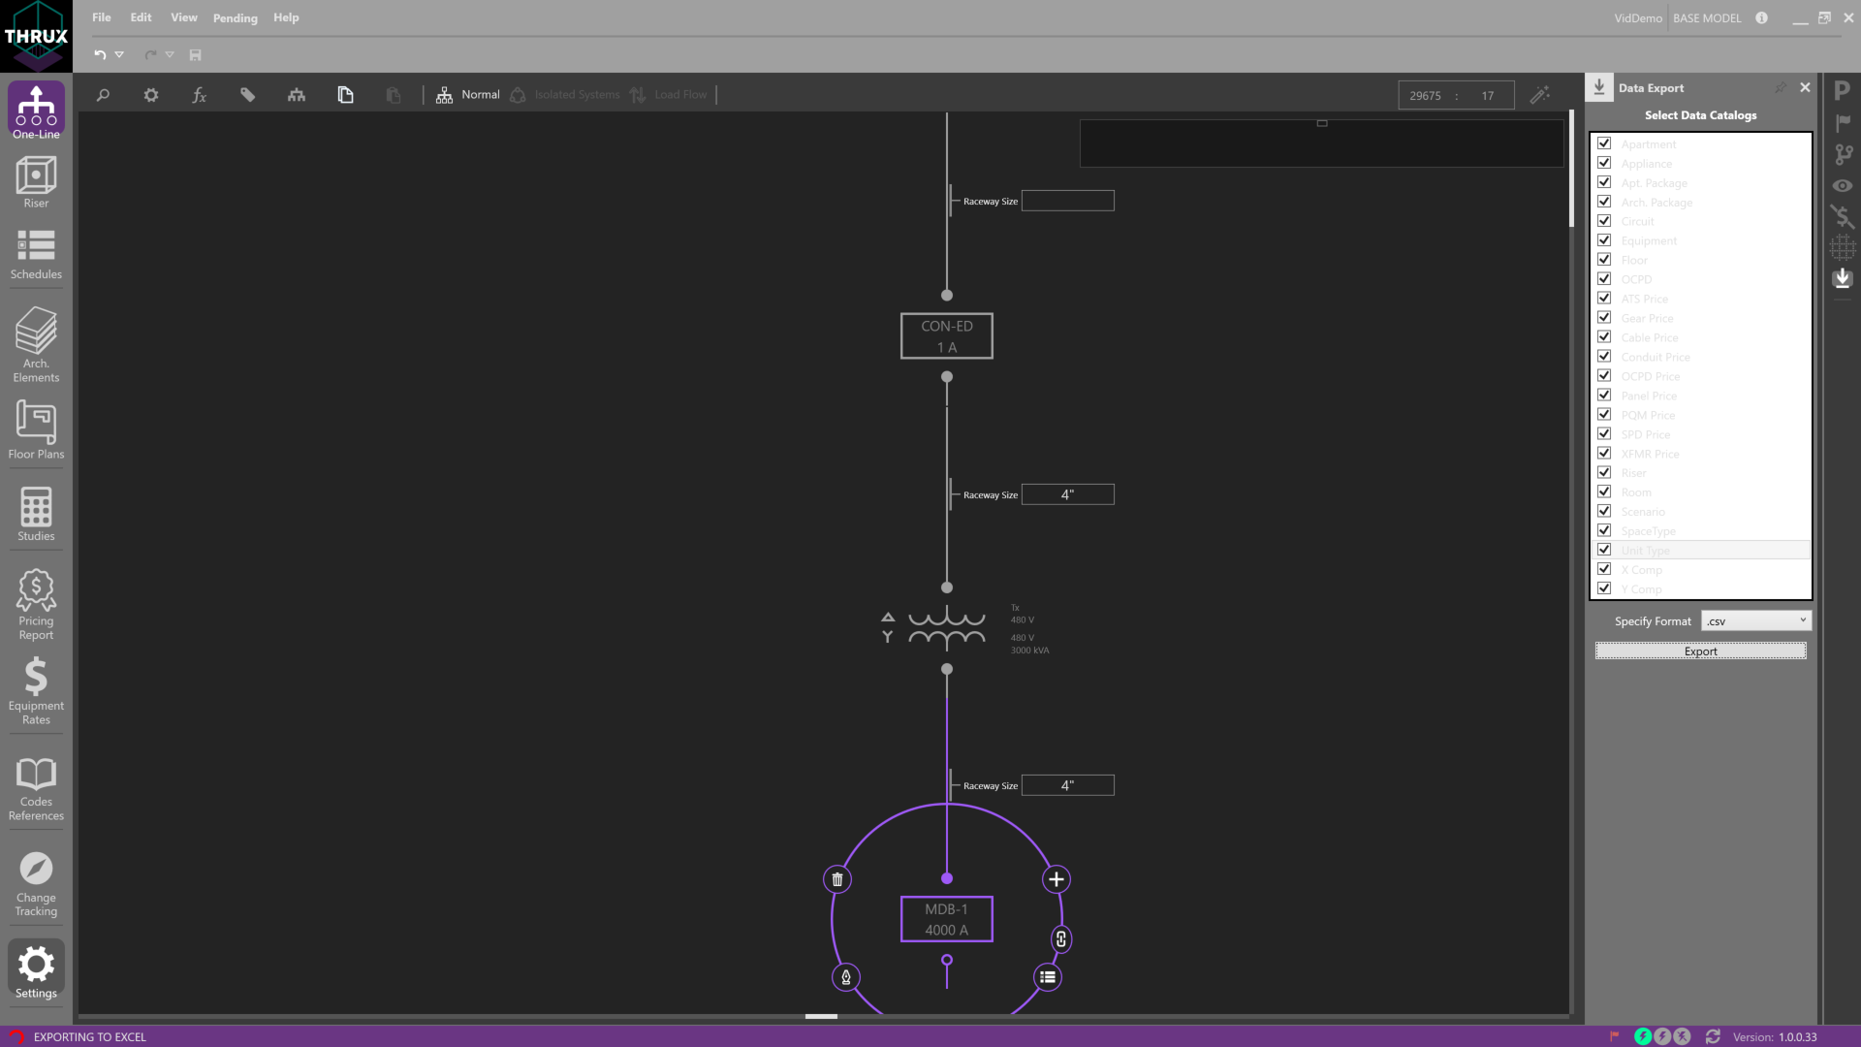The height and width of the screenshot is (1047, 1861).
Task: Click the tag icon in toolbar
Action: pos(248,95)
